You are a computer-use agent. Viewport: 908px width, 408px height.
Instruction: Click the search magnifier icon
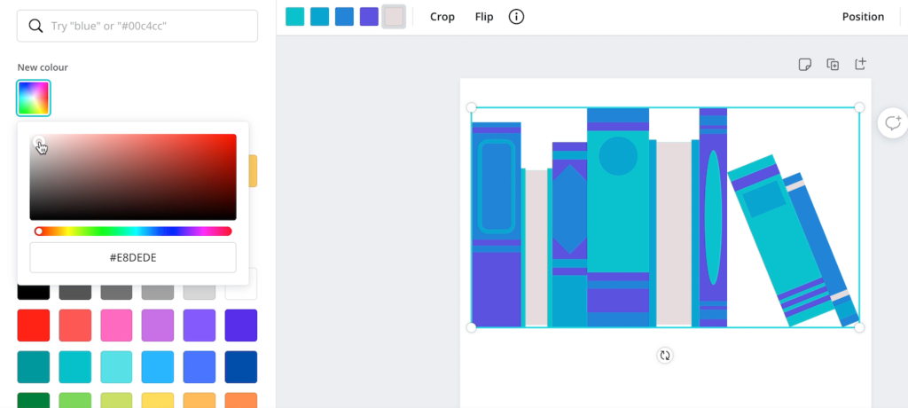[x=35, y=26]
